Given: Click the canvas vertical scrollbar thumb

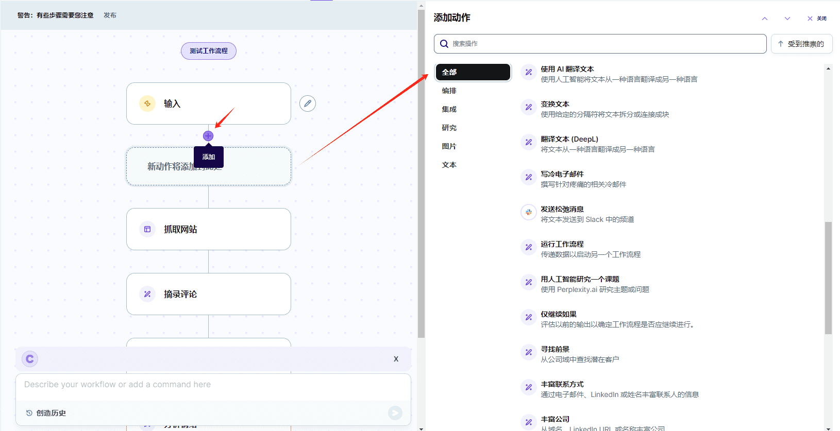Looking at the screenshot, I should click(421, 175).
